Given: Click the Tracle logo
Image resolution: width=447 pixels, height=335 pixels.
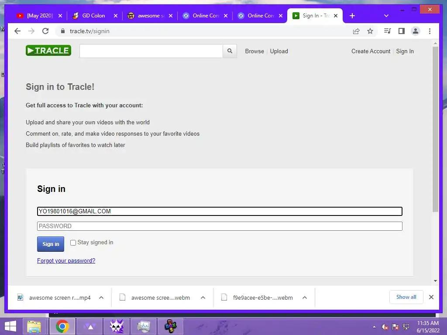Looking at the screenshot, I should pos(48,51).
